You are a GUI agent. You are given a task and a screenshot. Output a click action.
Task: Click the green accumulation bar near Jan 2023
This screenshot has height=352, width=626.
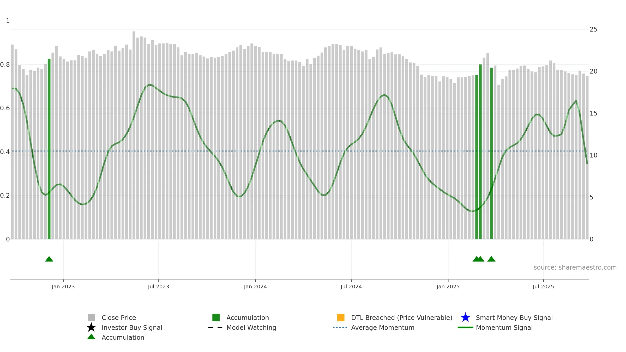tap(49, 149)
